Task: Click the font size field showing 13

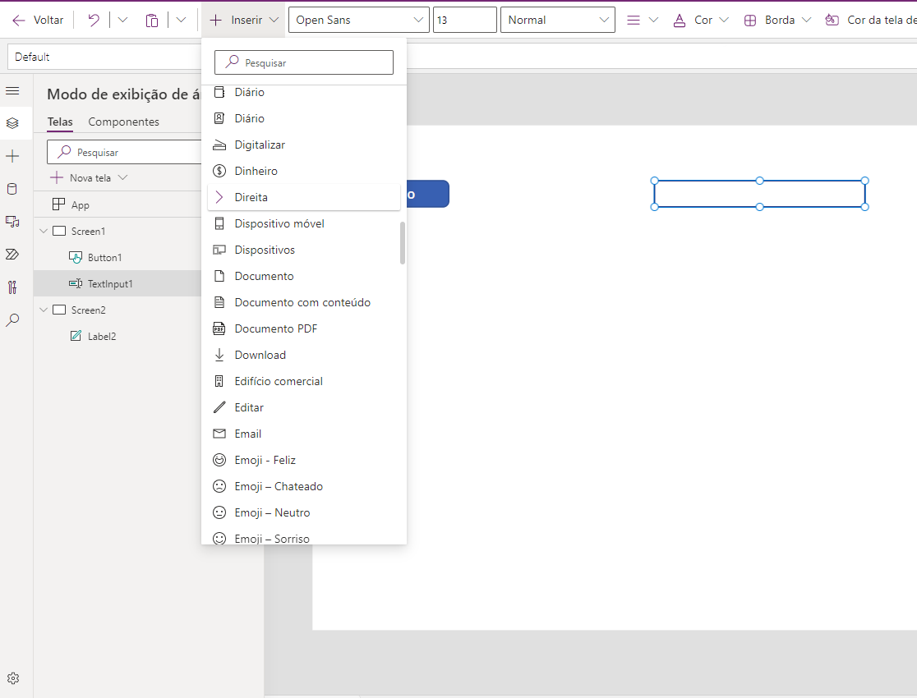Action: click(x=464, y=20)
